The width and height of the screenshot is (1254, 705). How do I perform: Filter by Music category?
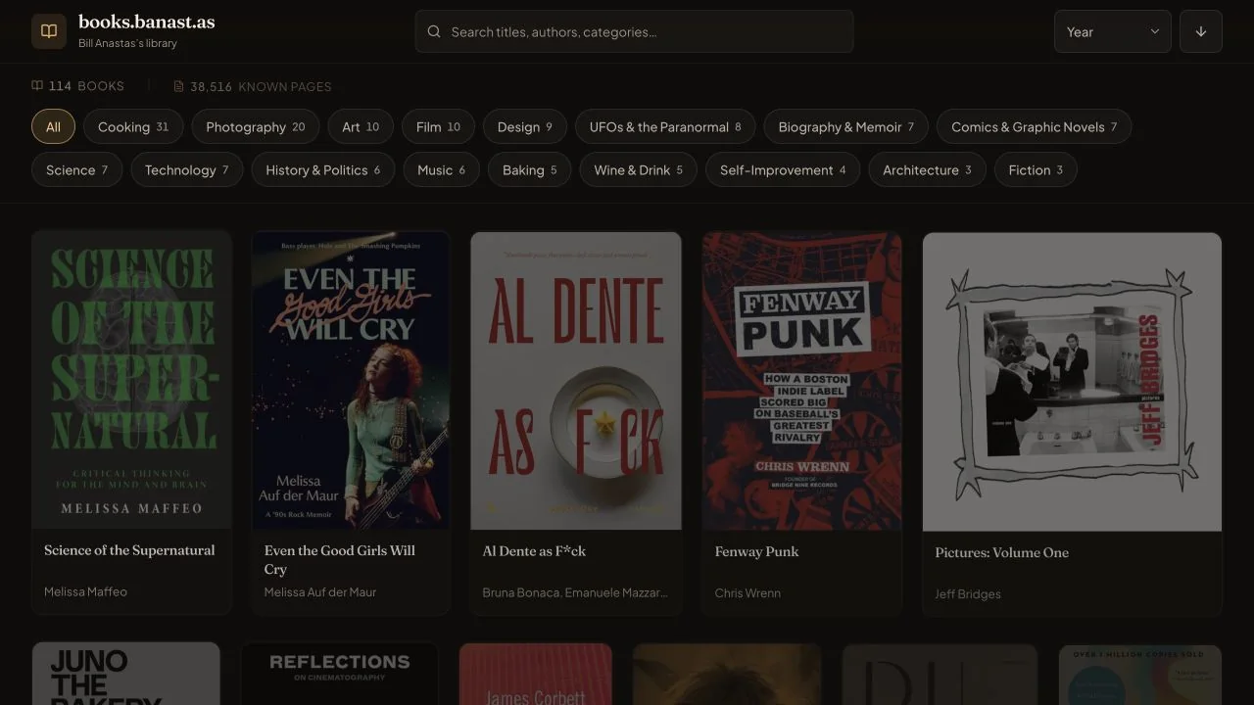pyautogui.click(x=441, y=169)
